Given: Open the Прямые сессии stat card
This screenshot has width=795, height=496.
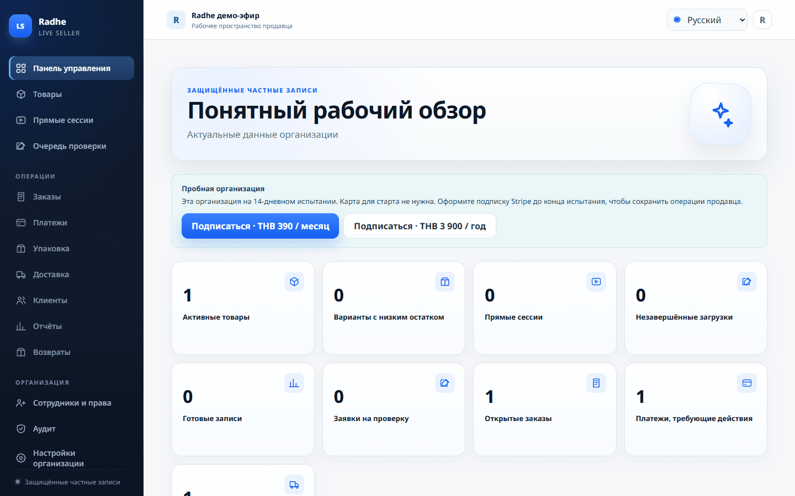Looking at the screenshot, I should 545,308.
